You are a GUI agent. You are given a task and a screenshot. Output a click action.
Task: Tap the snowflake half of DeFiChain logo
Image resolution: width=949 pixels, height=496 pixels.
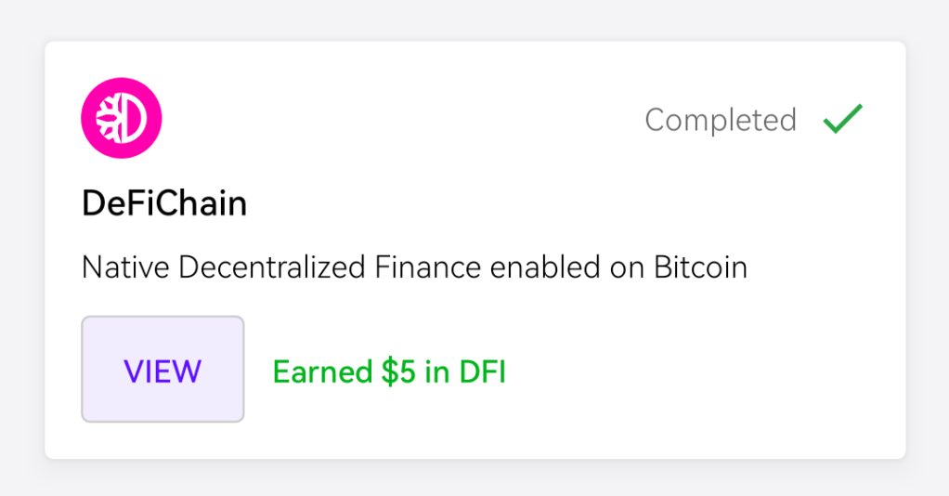pyautogui.click(x=108, y=118)
